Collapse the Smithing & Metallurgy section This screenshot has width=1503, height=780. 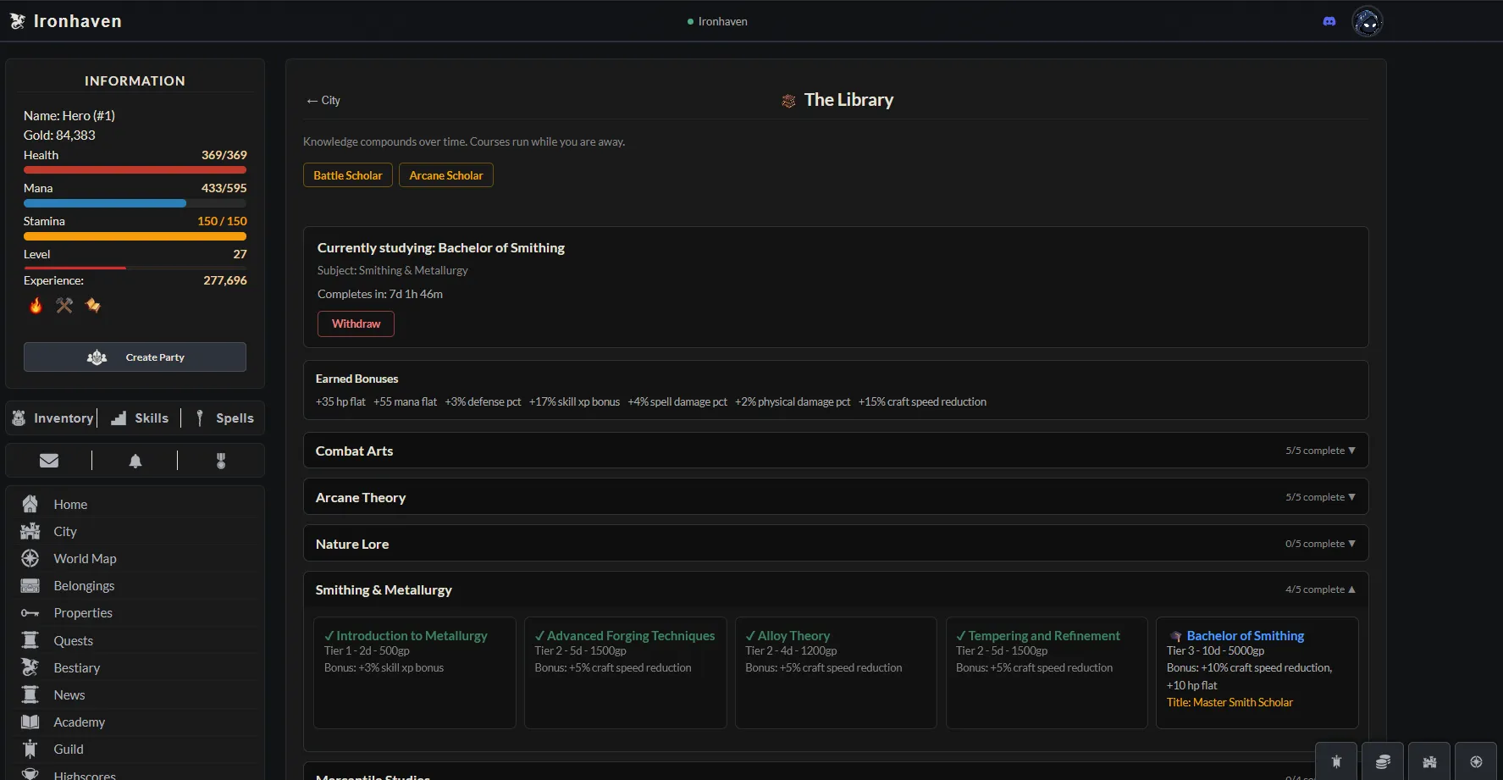coord(836,589)
